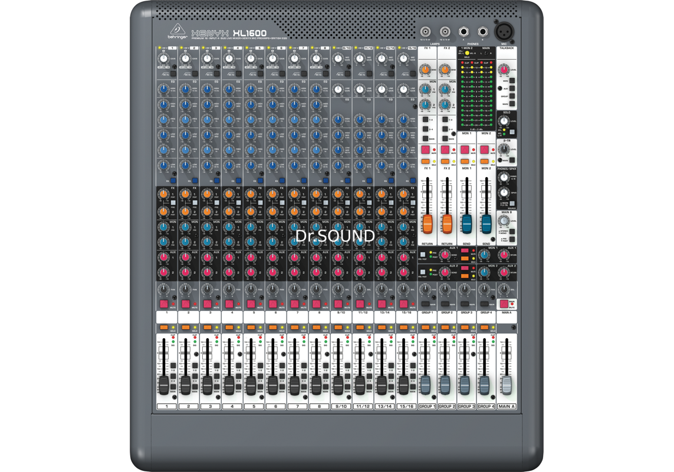
Task: Click the Group 1 fader
Action: tap(426, 385)
